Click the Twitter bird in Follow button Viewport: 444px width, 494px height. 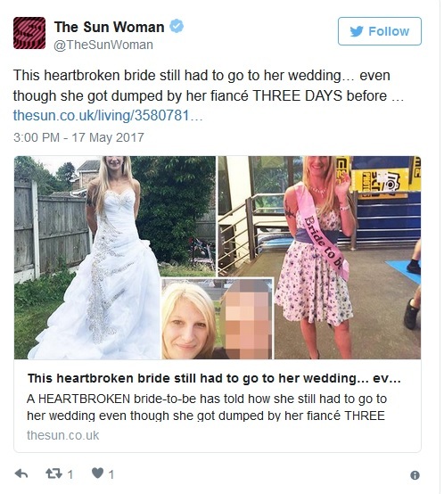(357, 31)
